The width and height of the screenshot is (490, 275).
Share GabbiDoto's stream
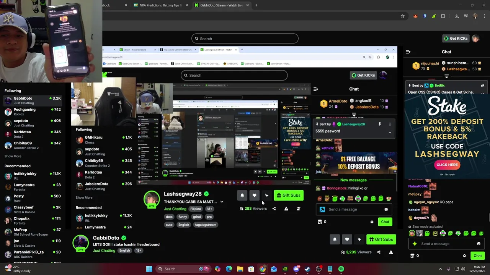click(379, 252)
